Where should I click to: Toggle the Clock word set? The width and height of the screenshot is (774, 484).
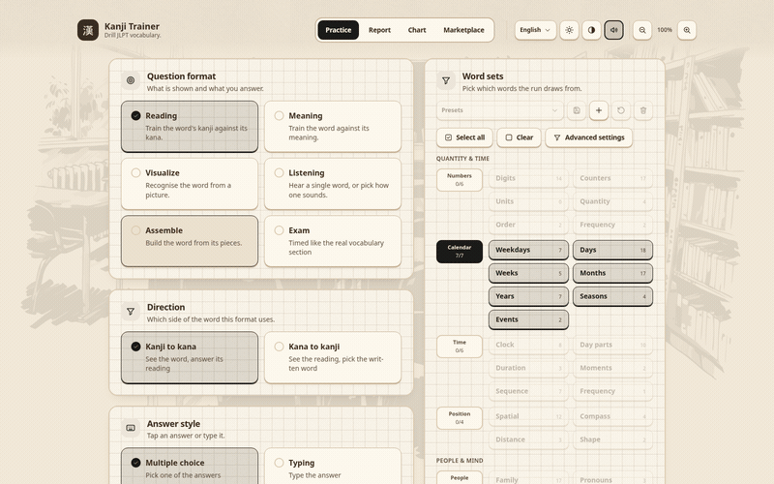pyautogui.click(x=528, y=345)
